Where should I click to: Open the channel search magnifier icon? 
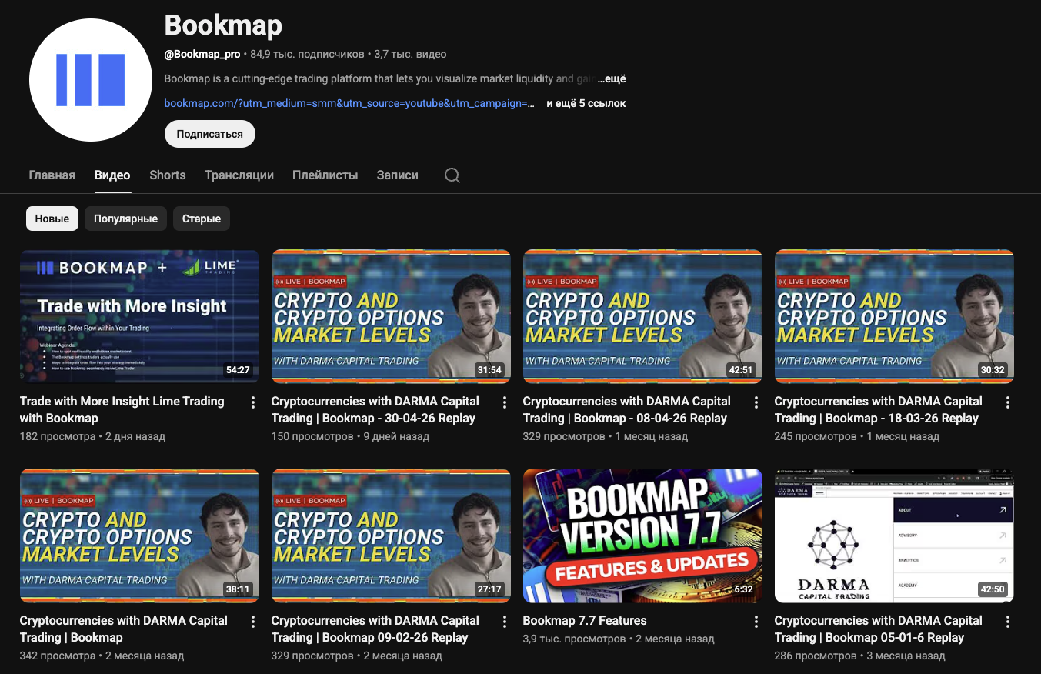[452, 175]
